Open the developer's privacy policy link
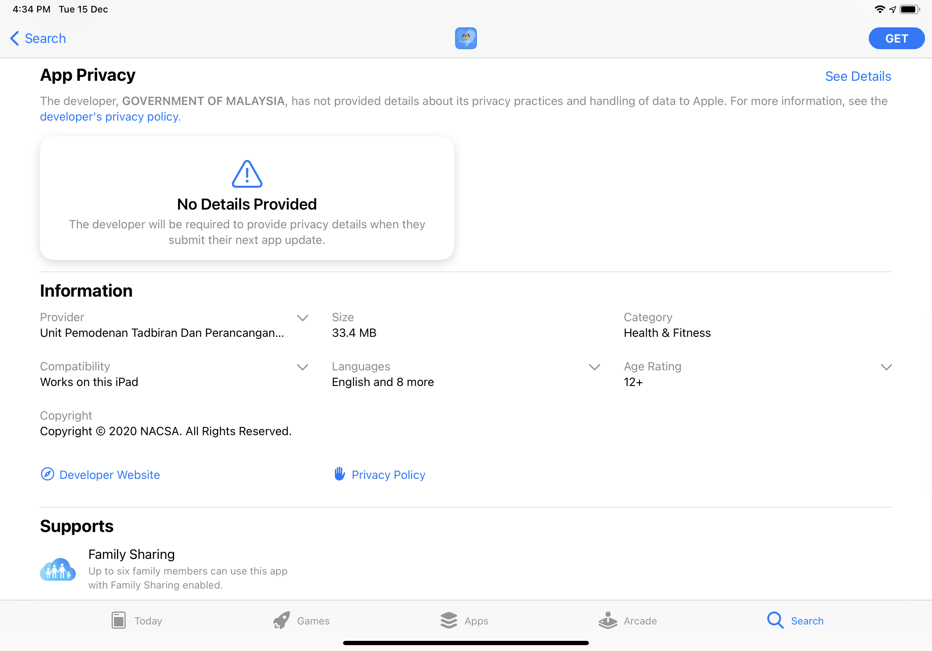Viewport: 932px width, 651px height. pyautogui.click(x=109, y=117)
